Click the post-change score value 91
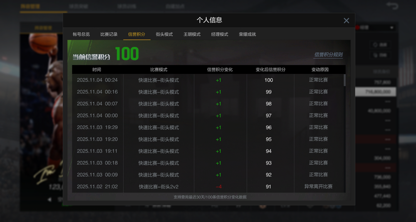 coord(268,187)
